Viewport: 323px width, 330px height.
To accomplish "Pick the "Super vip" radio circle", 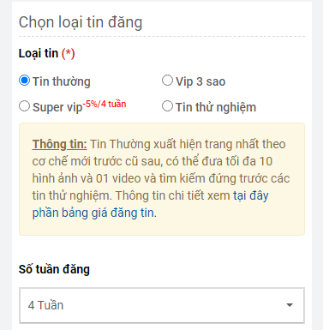I will (x=24, y=106).
